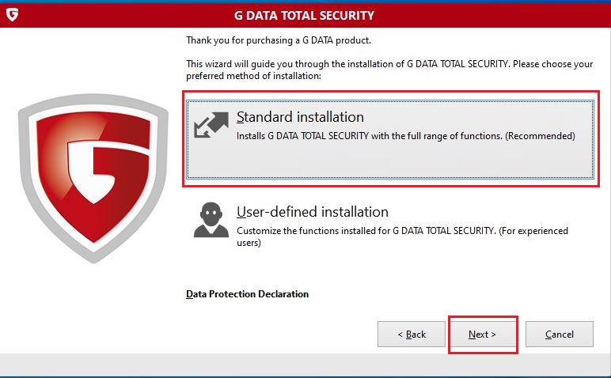This screenshot has width=611, height=378.
Task: Click the G DATA TOTAL SECURITY title text
Action: (x=304, y=15)
